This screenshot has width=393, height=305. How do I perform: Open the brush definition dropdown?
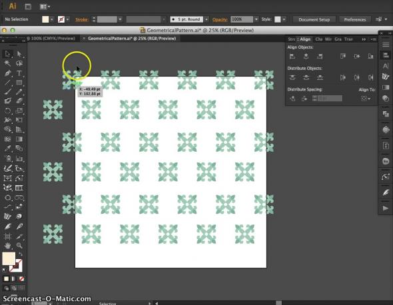tap(206, 19)
